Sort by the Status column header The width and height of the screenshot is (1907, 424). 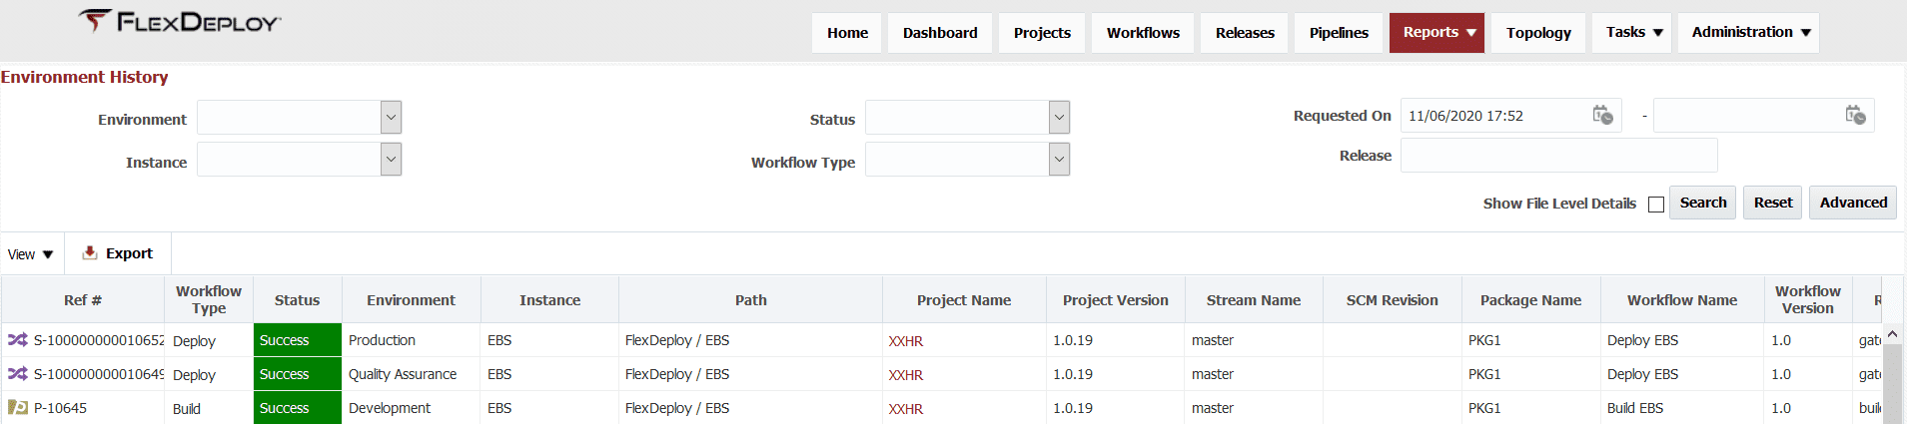pos(298,300)
